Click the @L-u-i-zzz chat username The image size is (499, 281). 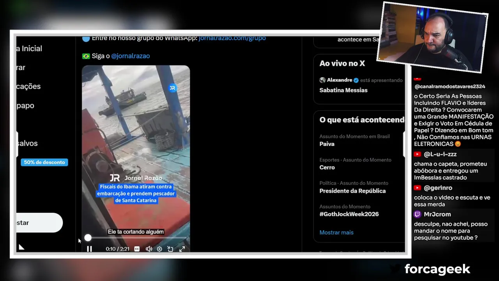(x=440, y=155)
